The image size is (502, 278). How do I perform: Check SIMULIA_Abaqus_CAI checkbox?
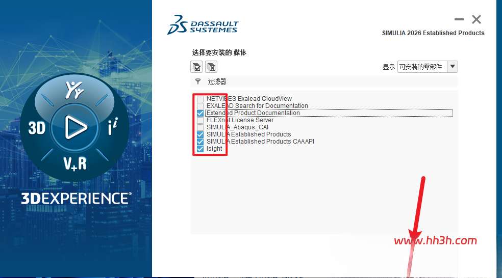pyautogui.click(x=200, y=127)
